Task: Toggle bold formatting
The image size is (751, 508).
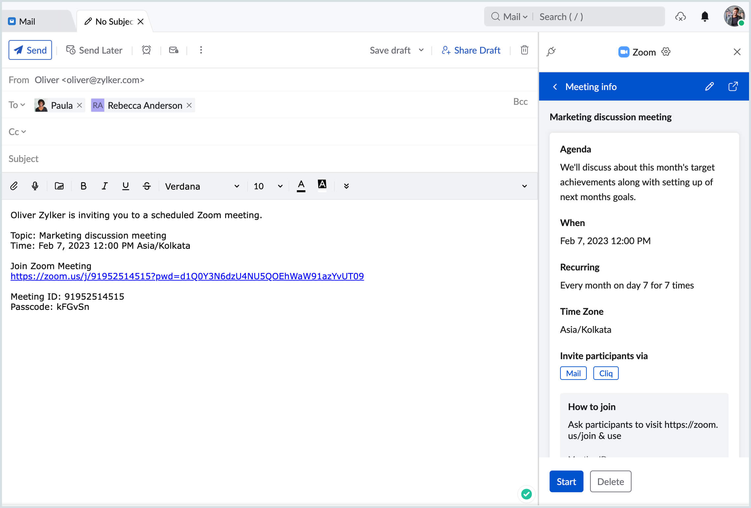Action: [x=83, y=186]
